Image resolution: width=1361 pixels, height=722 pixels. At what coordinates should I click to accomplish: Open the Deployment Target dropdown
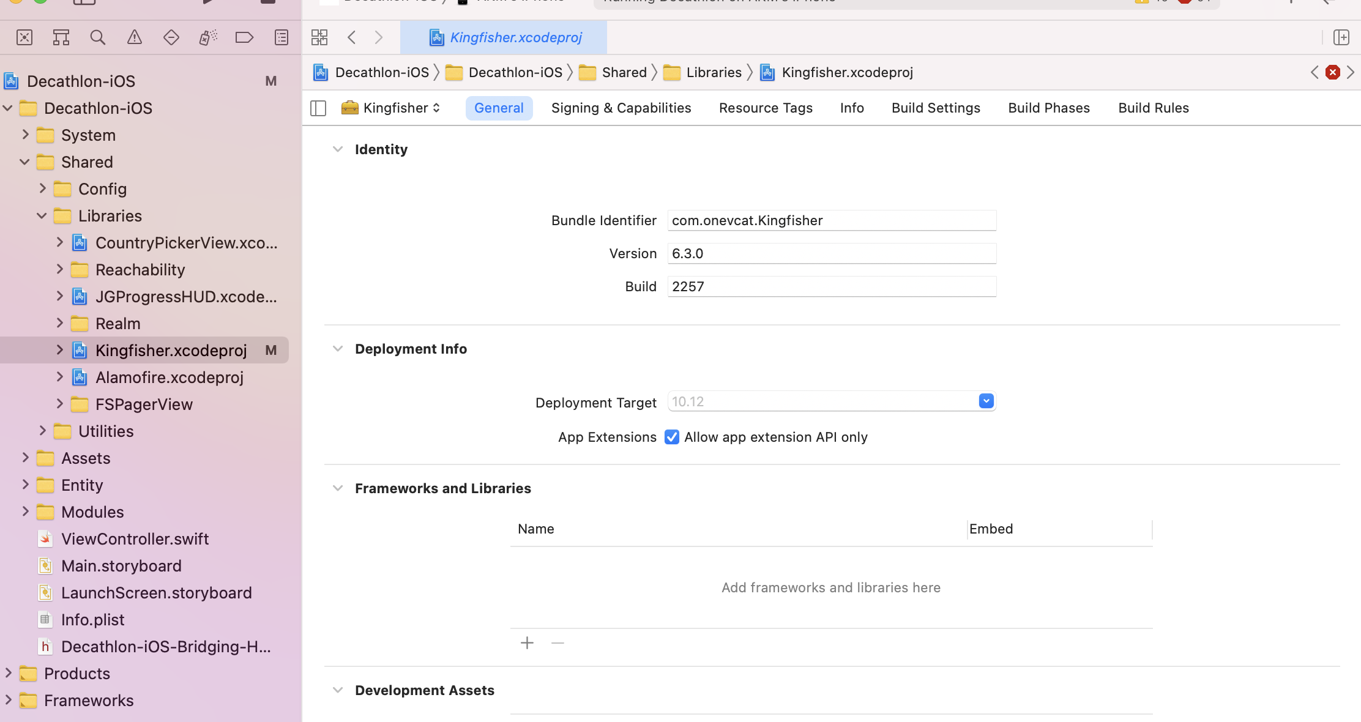click(x=985, y=401)
